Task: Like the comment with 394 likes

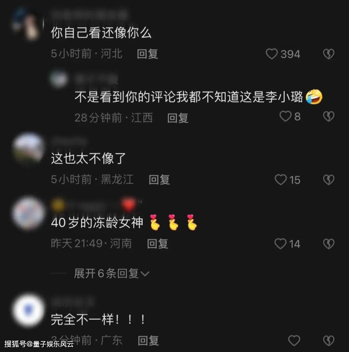Action: tap(272, 54)
